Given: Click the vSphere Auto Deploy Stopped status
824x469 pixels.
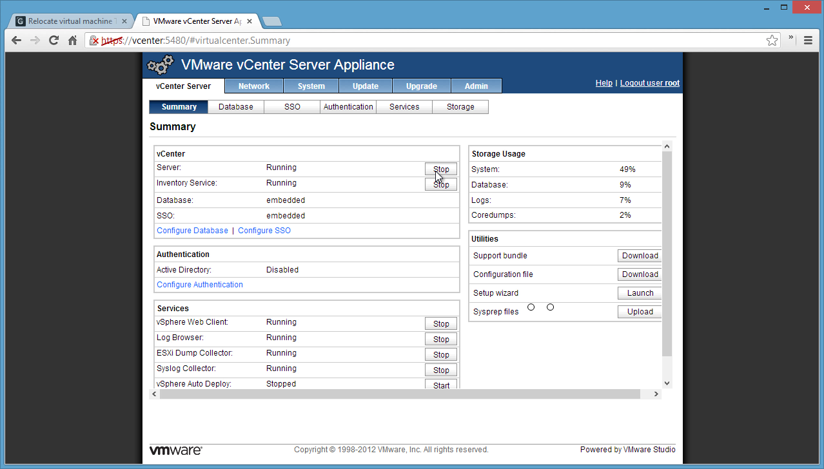Looking at the screenshot, I should coord(281,384).
